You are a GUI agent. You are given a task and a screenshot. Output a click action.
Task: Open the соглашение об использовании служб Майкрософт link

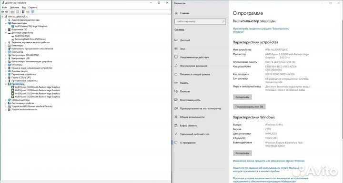(268, 170)
